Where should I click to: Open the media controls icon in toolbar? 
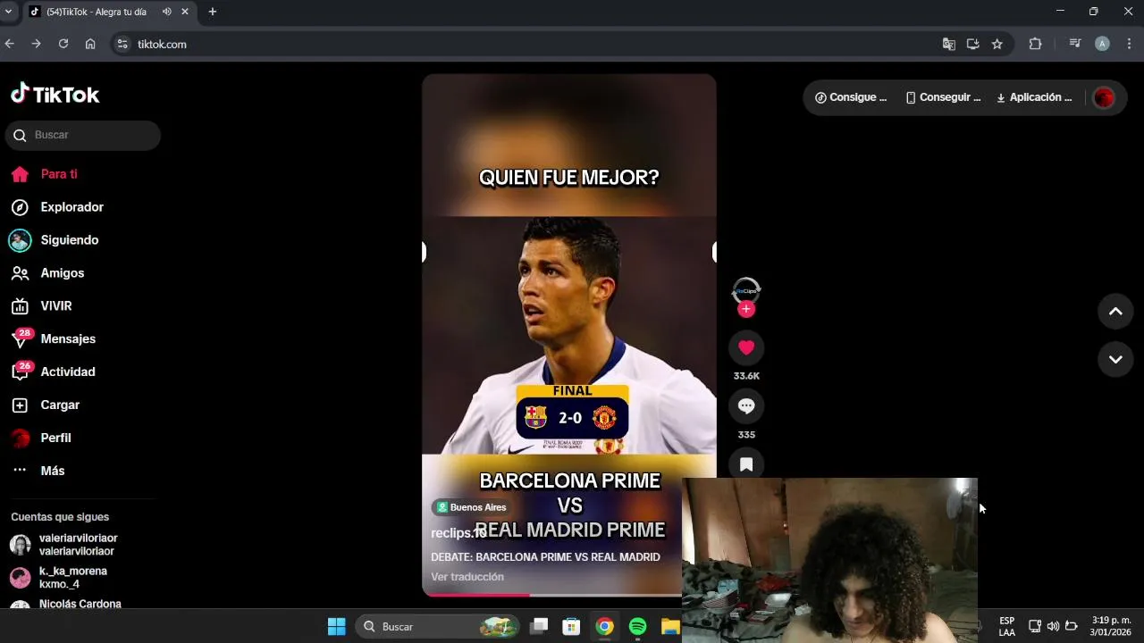click(x=1075, y=44)
